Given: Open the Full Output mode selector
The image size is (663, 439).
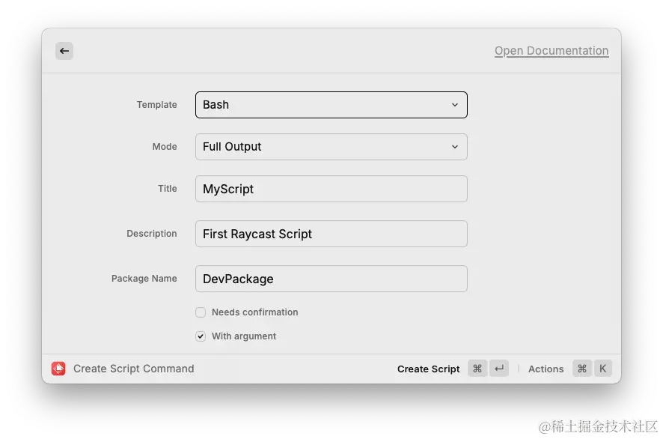Looking at the screenshot, I should pyautogui.click(x=331, y=147).
